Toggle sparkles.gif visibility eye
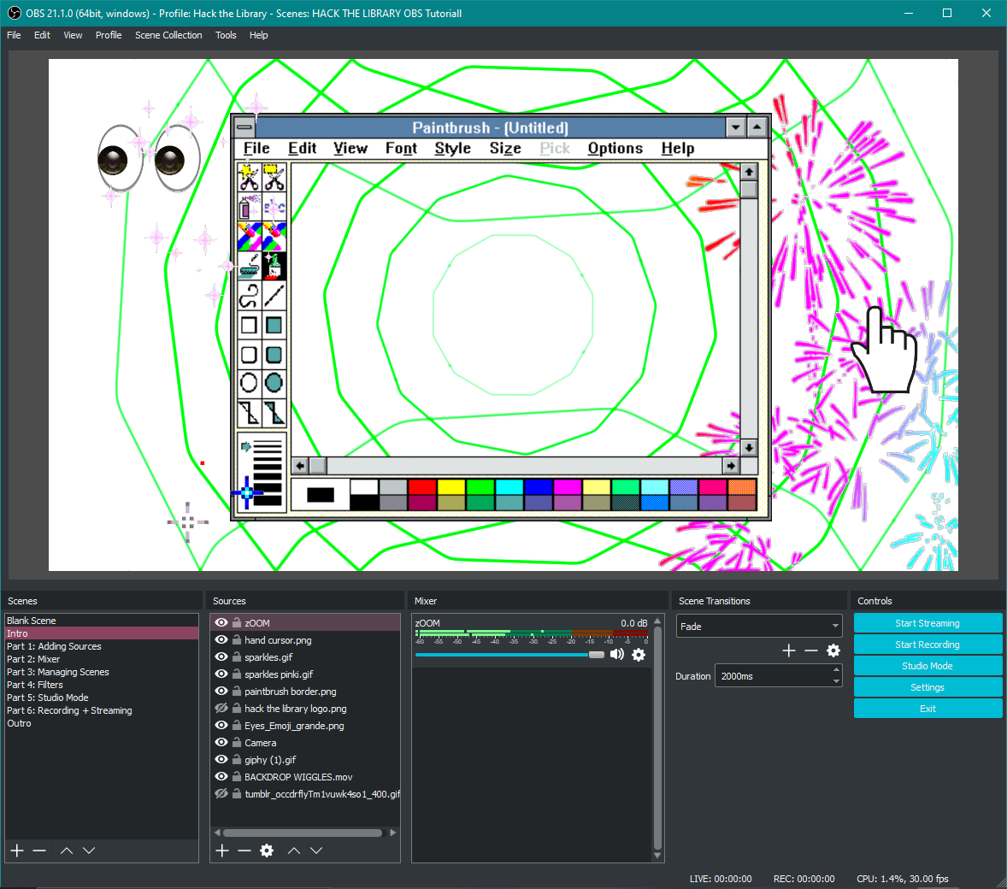Image resolution: width=1007 pixels, height=889 pixels. point(221,657)
